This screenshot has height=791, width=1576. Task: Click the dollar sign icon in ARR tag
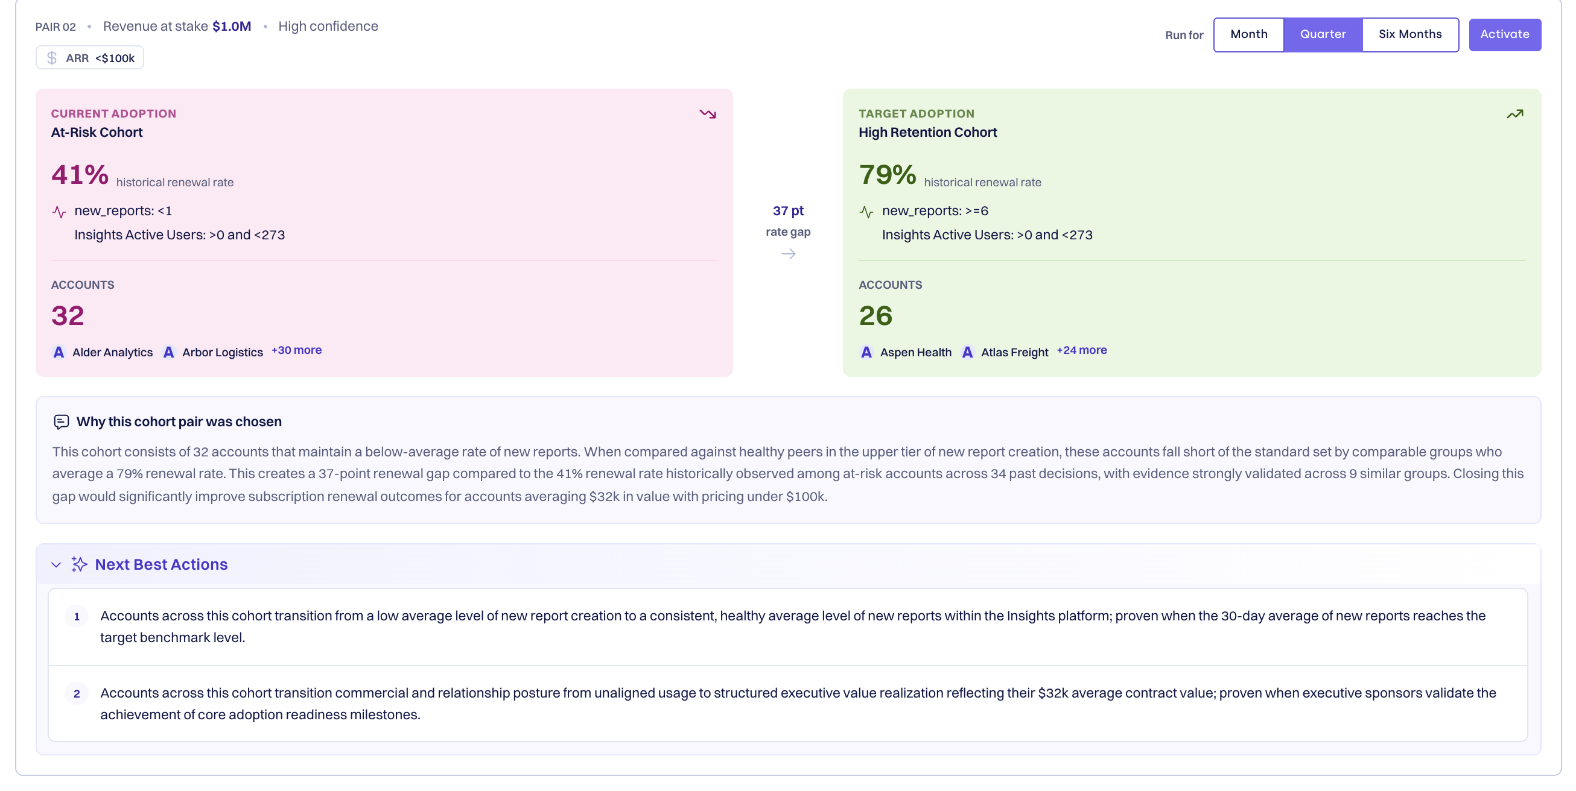(x=52, y=58)
